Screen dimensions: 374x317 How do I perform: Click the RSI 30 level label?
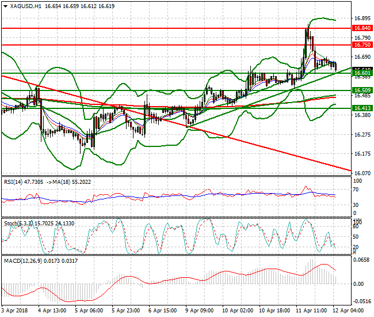(356, 205)
